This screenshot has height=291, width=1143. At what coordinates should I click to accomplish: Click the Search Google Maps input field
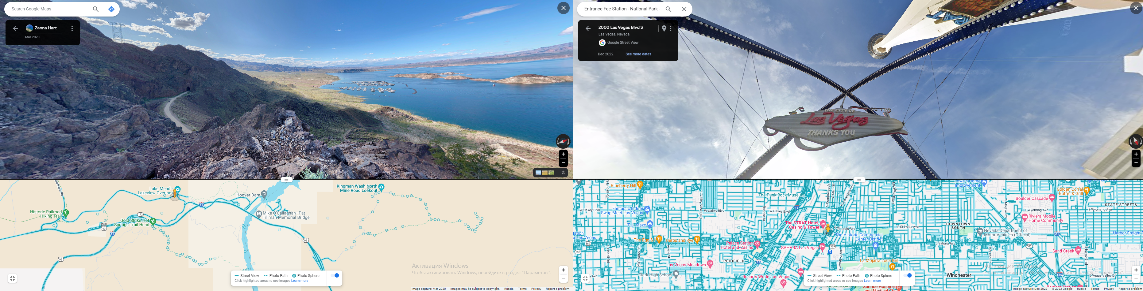click(49, 9)
